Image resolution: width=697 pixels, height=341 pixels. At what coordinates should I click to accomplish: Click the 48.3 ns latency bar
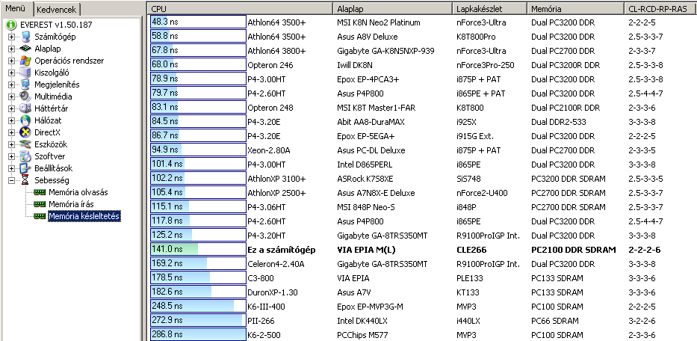(x=198, y=22)
